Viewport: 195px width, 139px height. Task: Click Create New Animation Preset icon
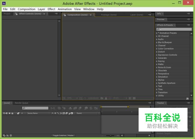(x=187, y=99)
